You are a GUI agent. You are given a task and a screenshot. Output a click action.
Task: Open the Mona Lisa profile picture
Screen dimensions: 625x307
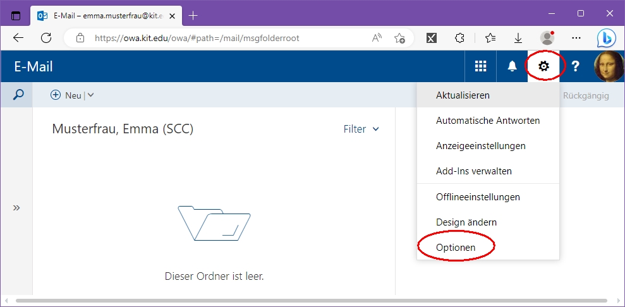click(x=609, y=66)
